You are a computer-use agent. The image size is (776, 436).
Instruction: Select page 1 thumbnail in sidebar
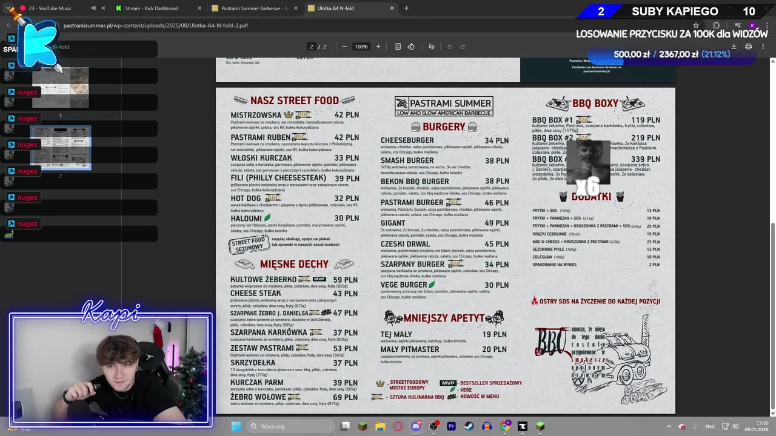[x=61, y=88]
